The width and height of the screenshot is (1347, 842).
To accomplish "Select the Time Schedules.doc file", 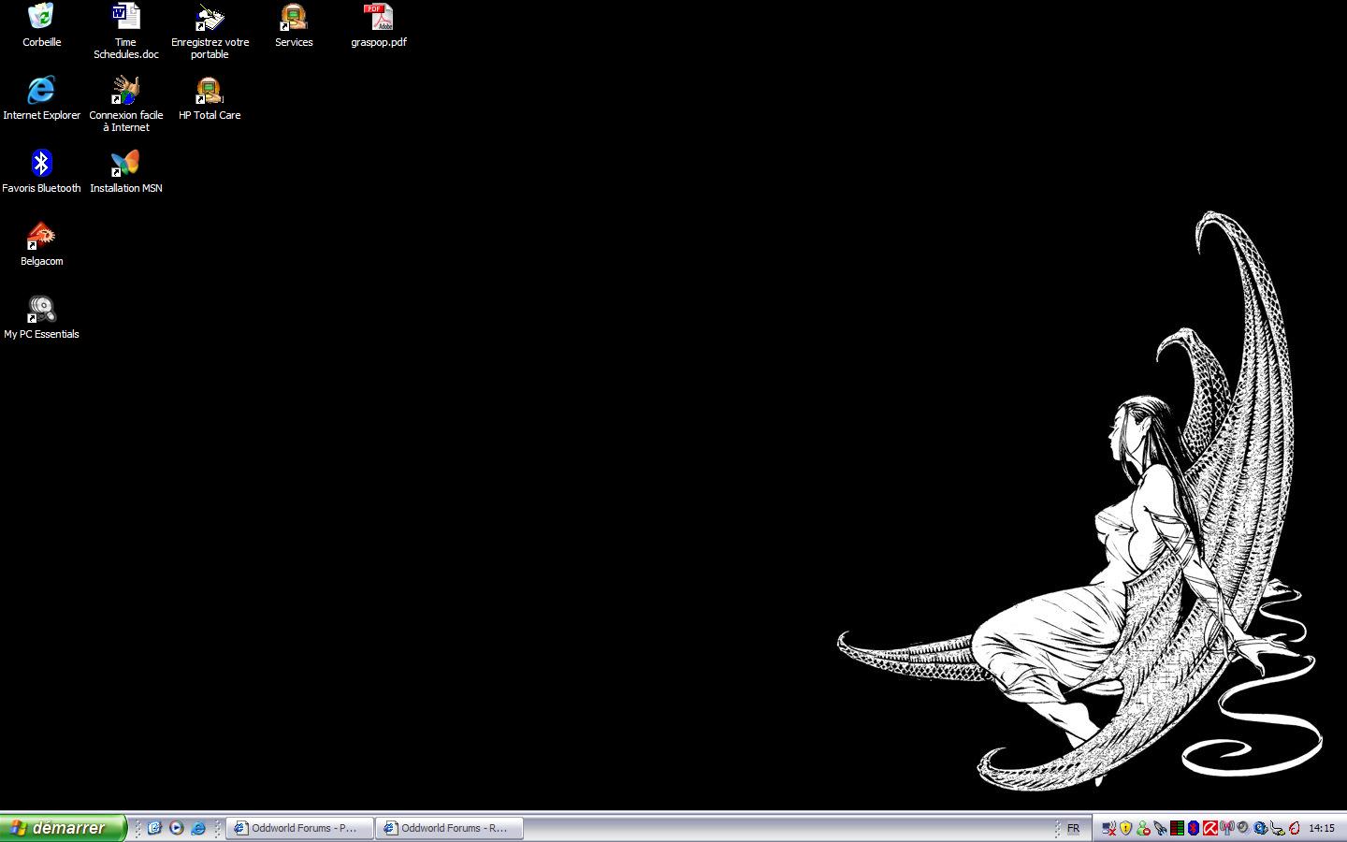I will (x=125, y=18).
